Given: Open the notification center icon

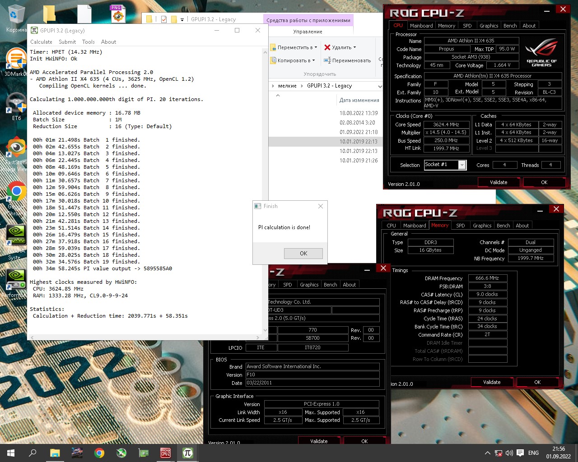Looking at the screenshot, I should [520, 453].
